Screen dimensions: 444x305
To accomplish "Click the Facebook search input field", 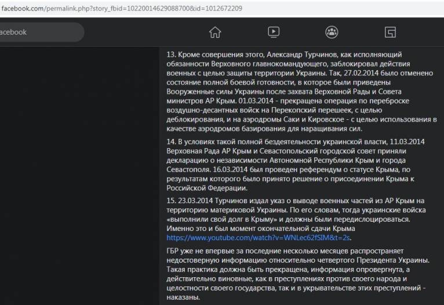I will tap(41, 32).
